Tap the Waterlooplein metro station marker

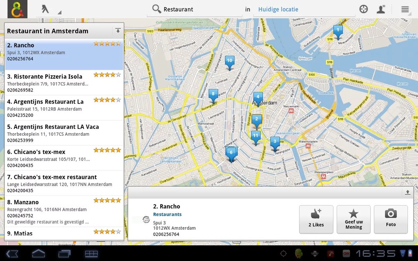click(x=308, y=146)
